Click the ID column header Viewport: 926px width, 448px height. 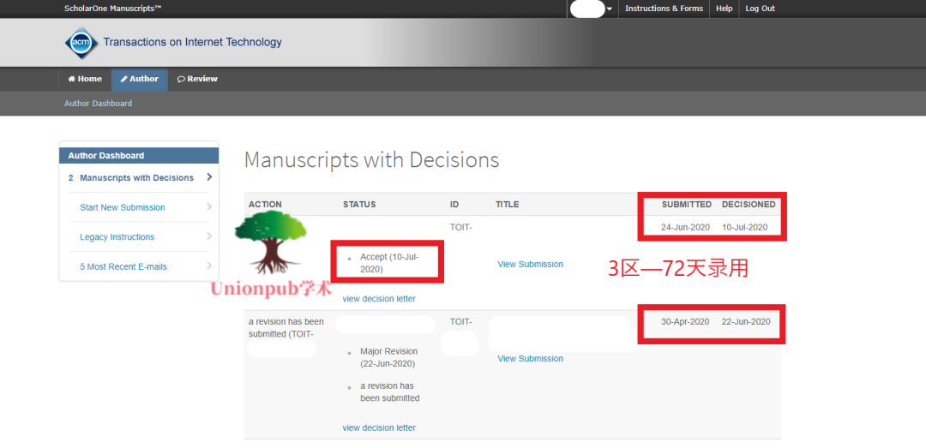[454, 204]
